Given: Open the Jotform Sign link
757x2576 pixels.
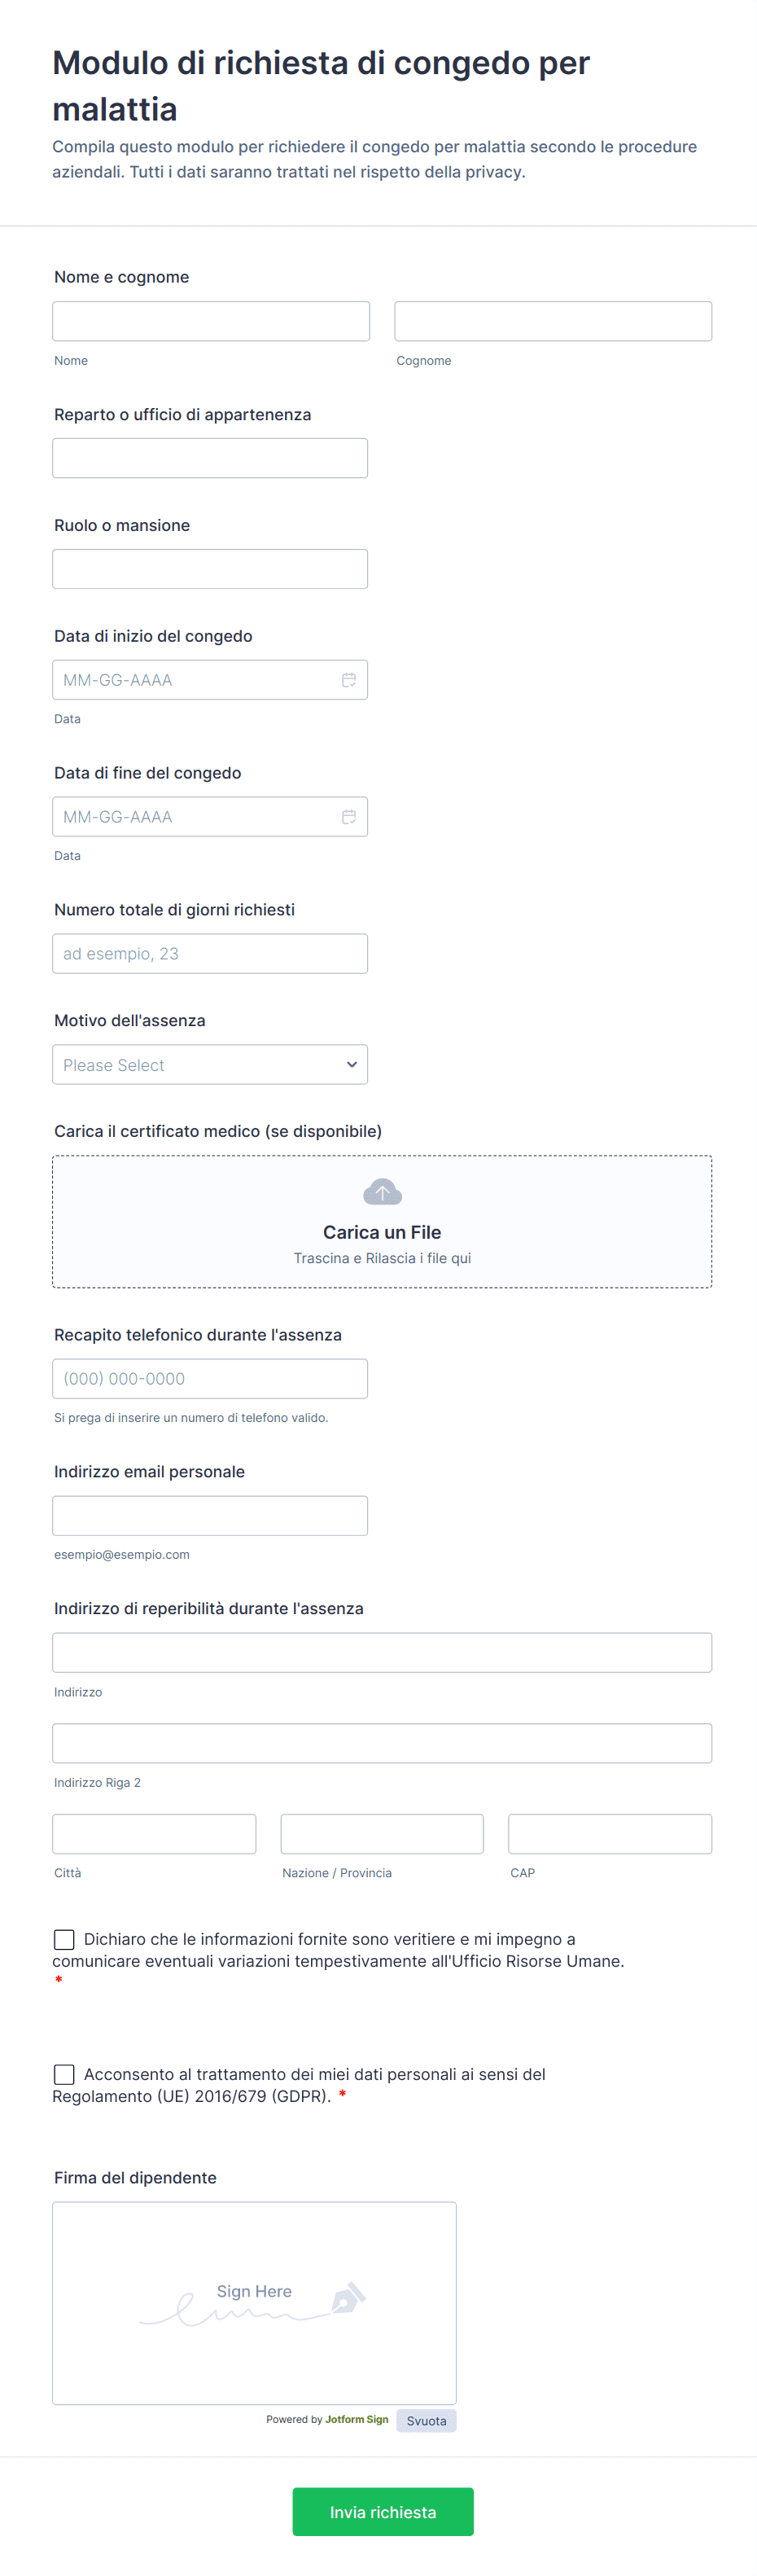Looking at the screenshot, I should (356, 2419).
